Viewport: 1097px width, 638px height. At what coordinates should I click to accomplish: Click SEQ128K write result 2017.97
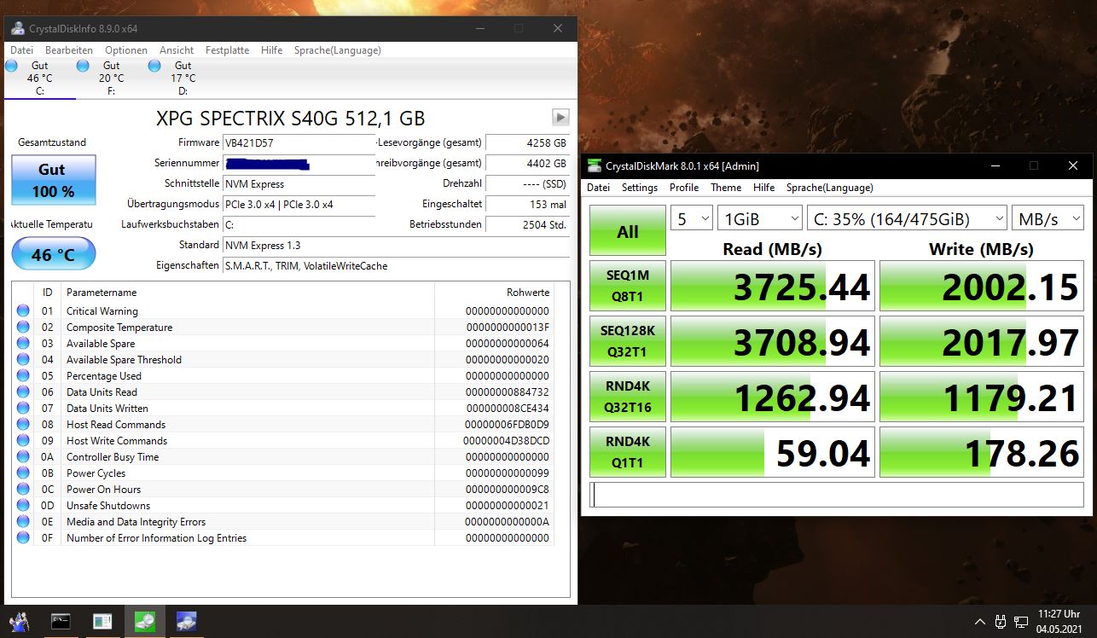coord(982,341)
